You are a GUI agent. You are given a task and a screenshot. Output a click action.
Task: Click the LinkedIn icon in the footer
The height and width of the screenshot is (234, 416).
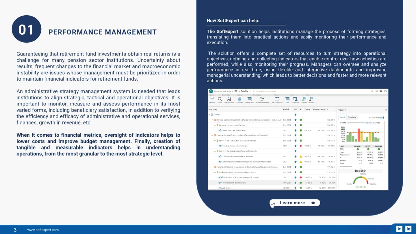coord(408,229)
